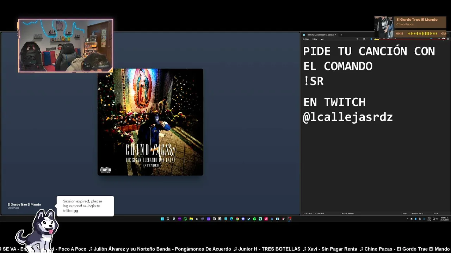Click the yellow audio waveform progress bar
The height and width of the screenshot is (253, 451).
point(422,33)
